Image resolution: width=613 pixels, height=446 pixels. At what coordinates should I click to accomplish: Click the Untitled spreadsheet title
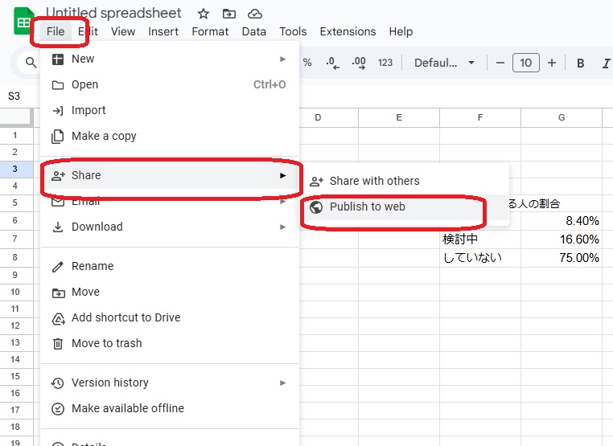pyautogui.click(x=113, y=13)
